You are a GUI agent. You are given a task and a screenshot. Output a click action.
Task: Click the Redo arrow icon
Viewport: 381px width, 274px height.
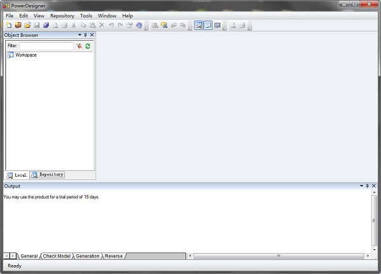[120, 25]
